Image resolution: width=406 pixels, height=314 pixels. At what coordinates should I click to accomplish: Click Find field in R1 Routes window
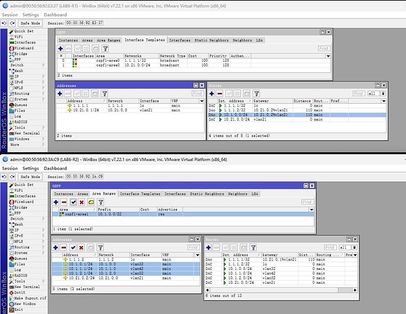coord(359,93)
